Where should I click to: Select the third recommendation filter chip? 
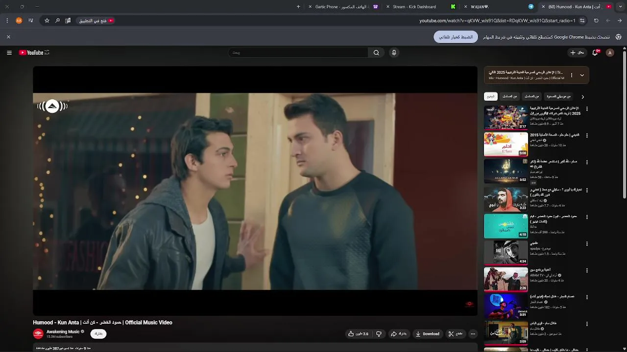pyautogui.click(x=531, y=97)
